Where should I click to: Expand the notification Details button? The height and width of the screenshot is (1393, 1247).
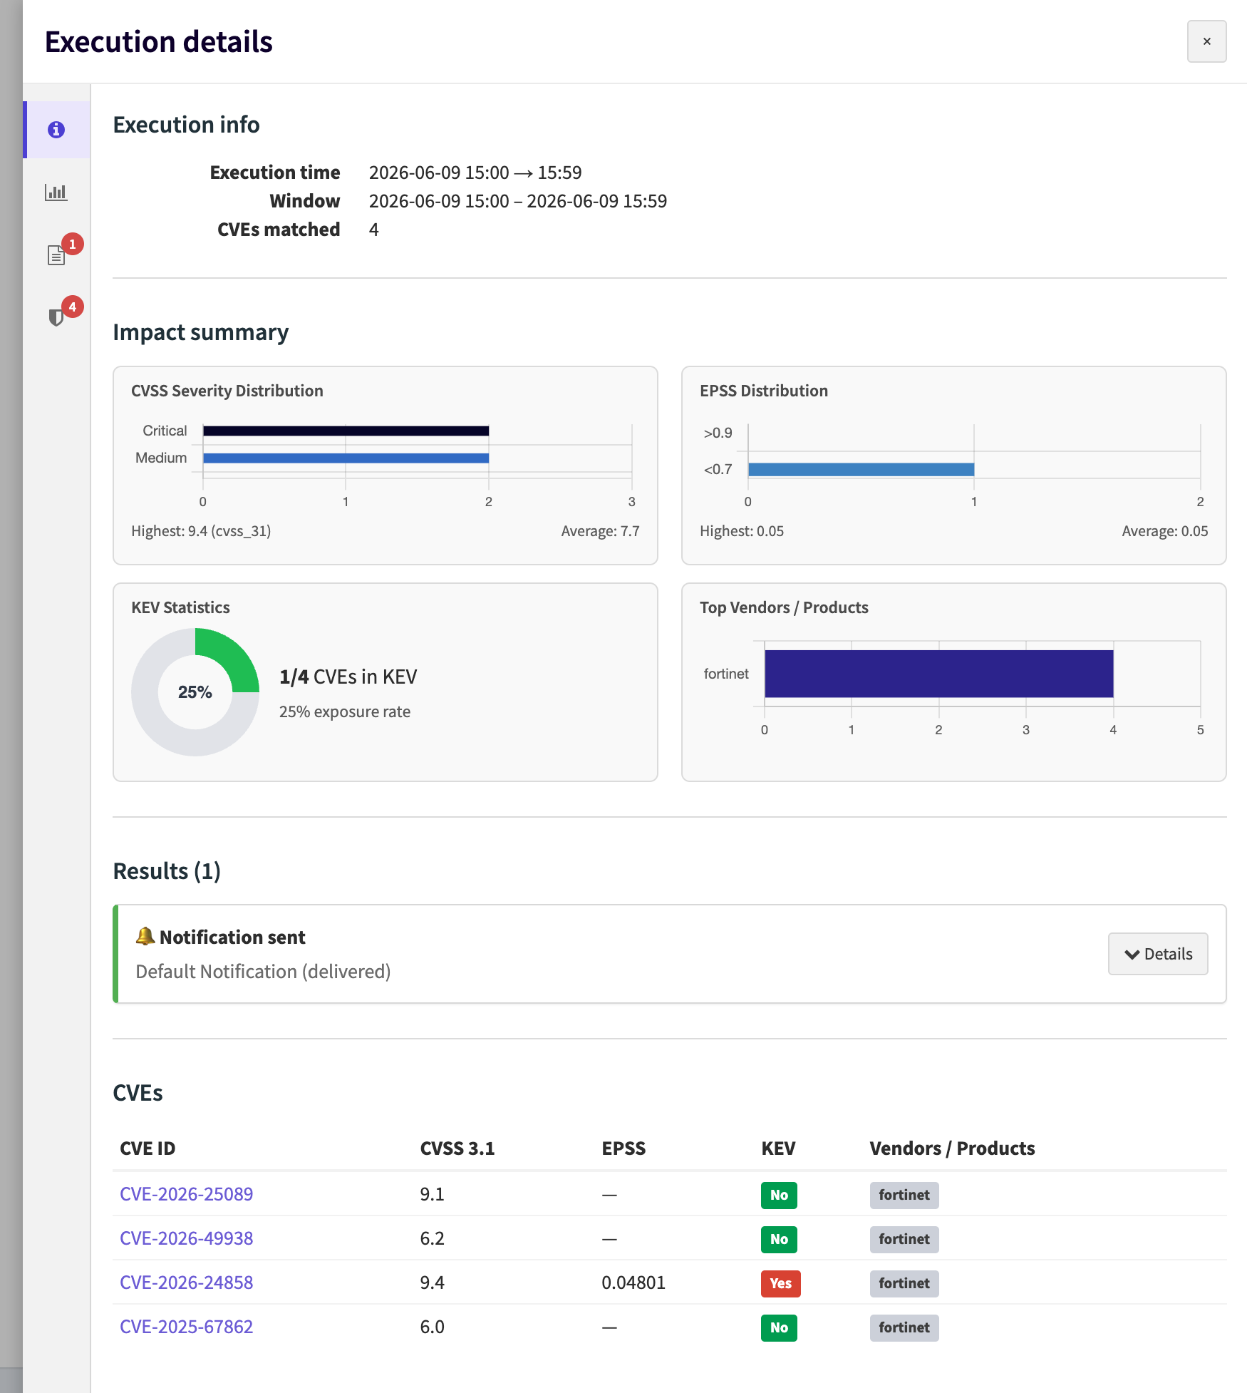pos(1158,954)
